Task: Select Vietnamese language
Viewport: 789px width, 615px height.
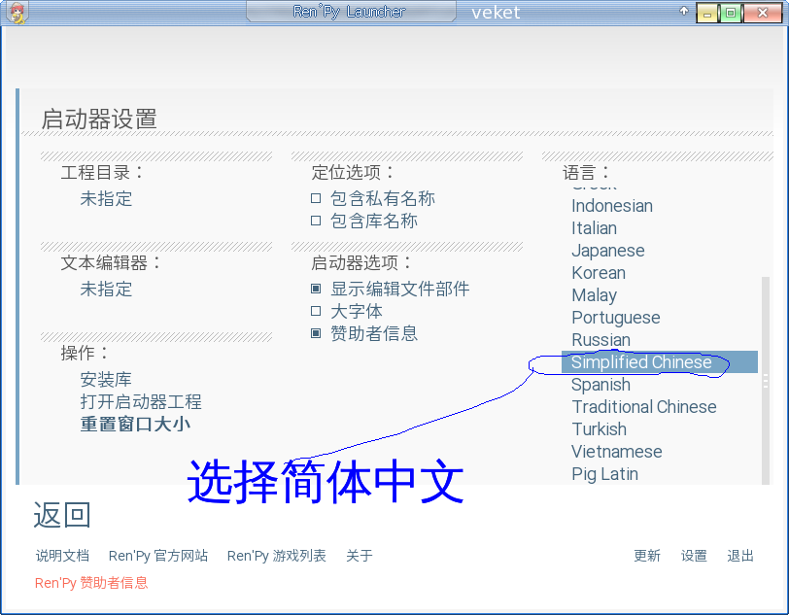Action: pyautogui.click(x=616, y=452)
